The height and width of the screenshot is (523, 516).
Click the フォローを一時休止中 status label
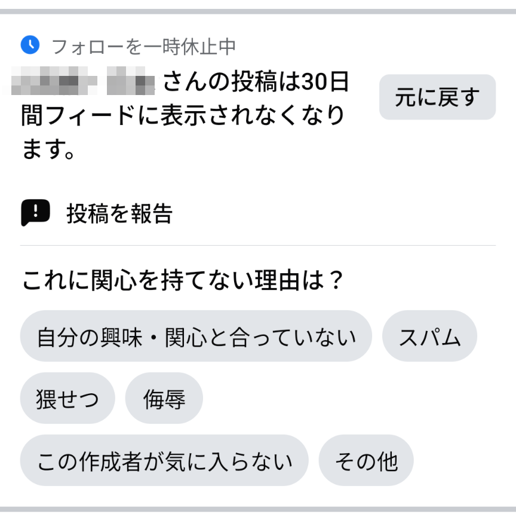pos(143,45)
